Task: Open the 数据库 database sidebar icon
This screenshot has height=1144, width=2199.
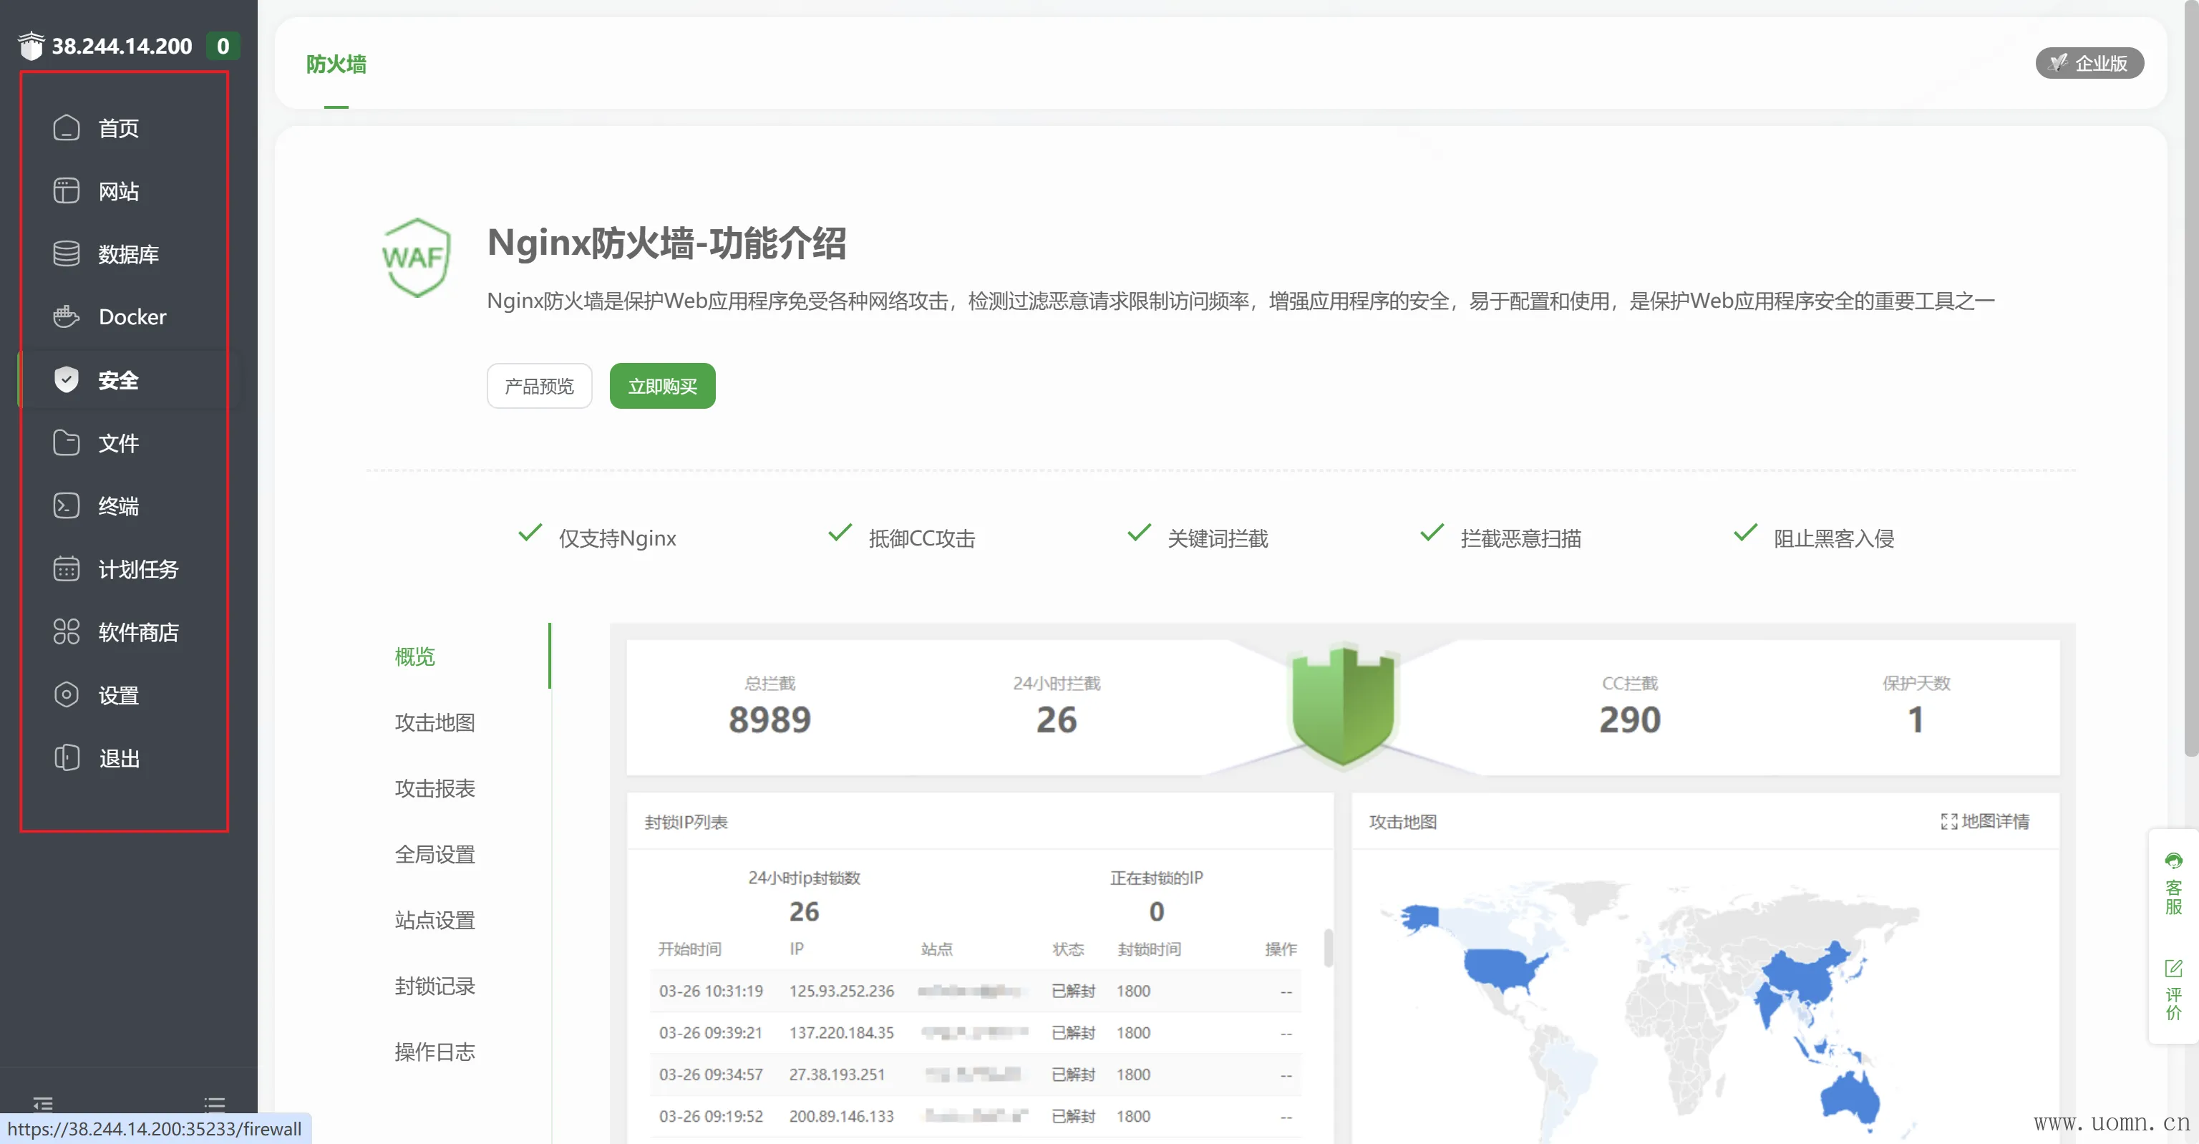Action: [66, 253]
